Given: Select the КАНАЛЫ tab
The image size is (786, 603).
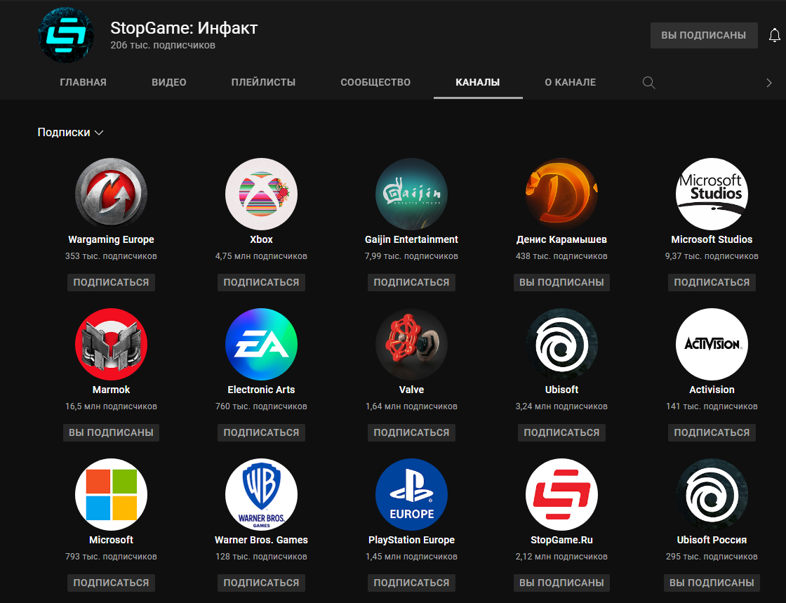Looking at the screenshot, I should (478, 82).
